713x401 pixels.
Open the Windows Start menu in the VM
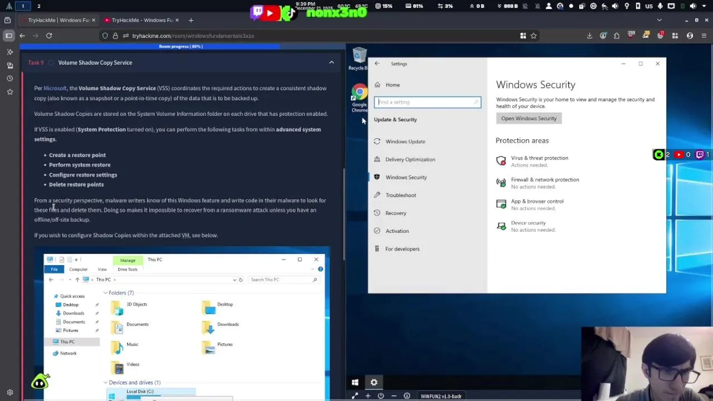pos(355,382)
